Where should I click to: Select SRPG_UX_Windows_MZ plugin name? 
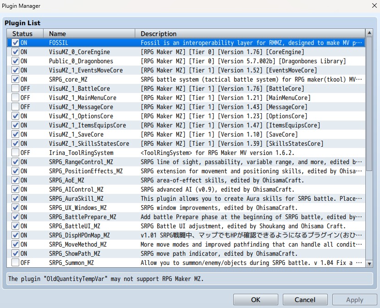pyautogui.click(x=78, y=208)
